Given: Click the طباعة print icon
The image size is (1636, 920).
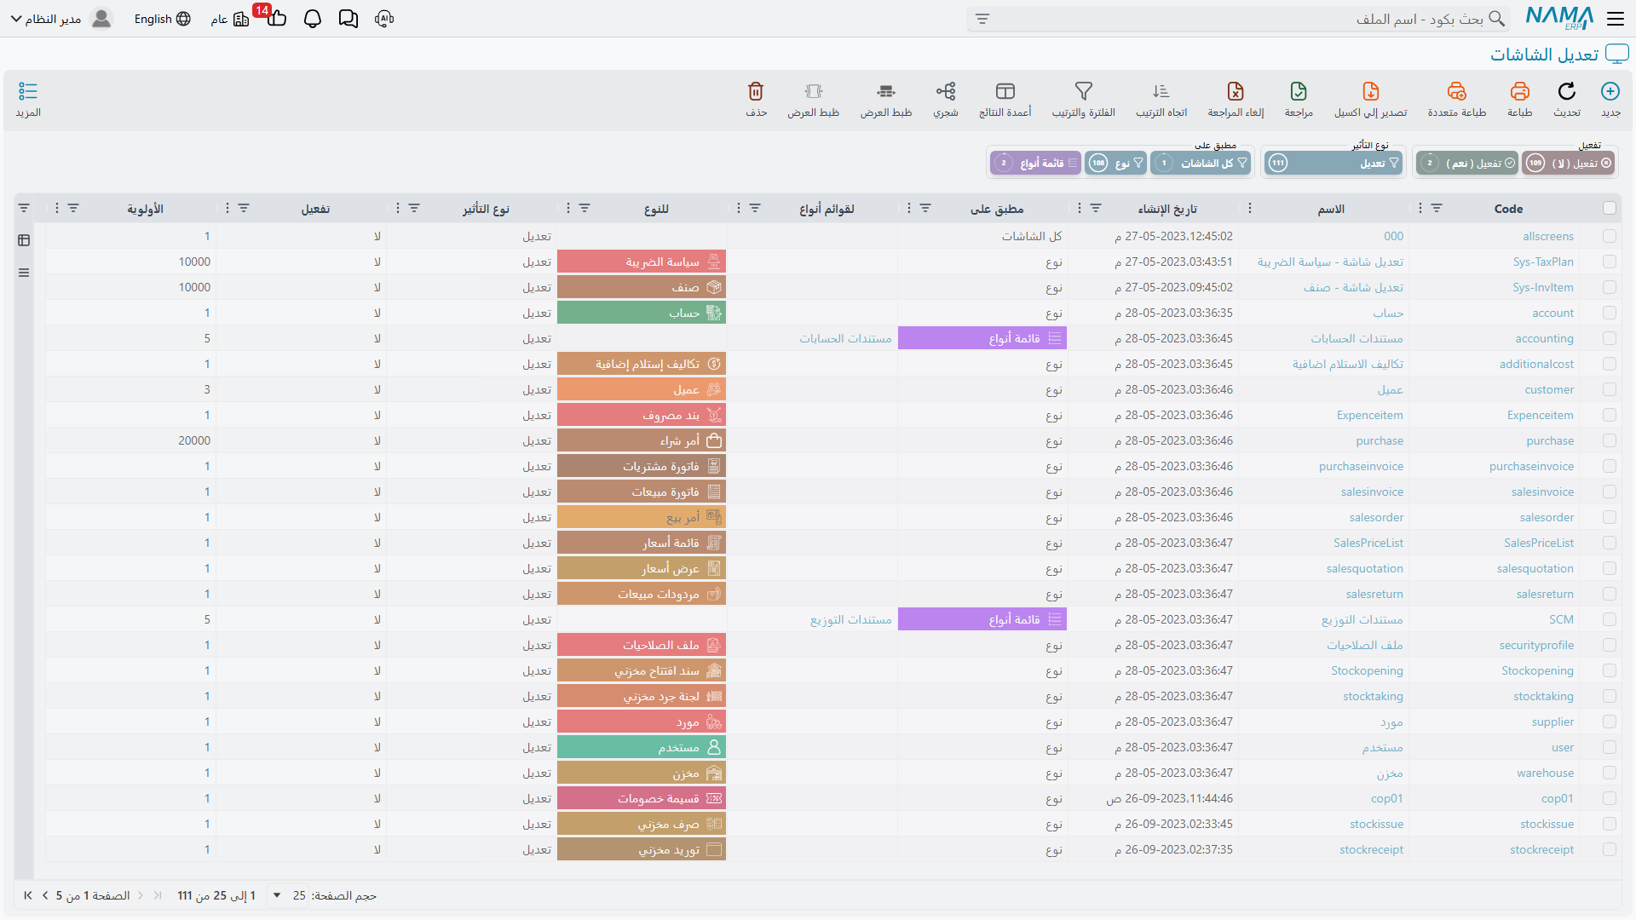Looking at the screenshot, I should point(1519,91).
